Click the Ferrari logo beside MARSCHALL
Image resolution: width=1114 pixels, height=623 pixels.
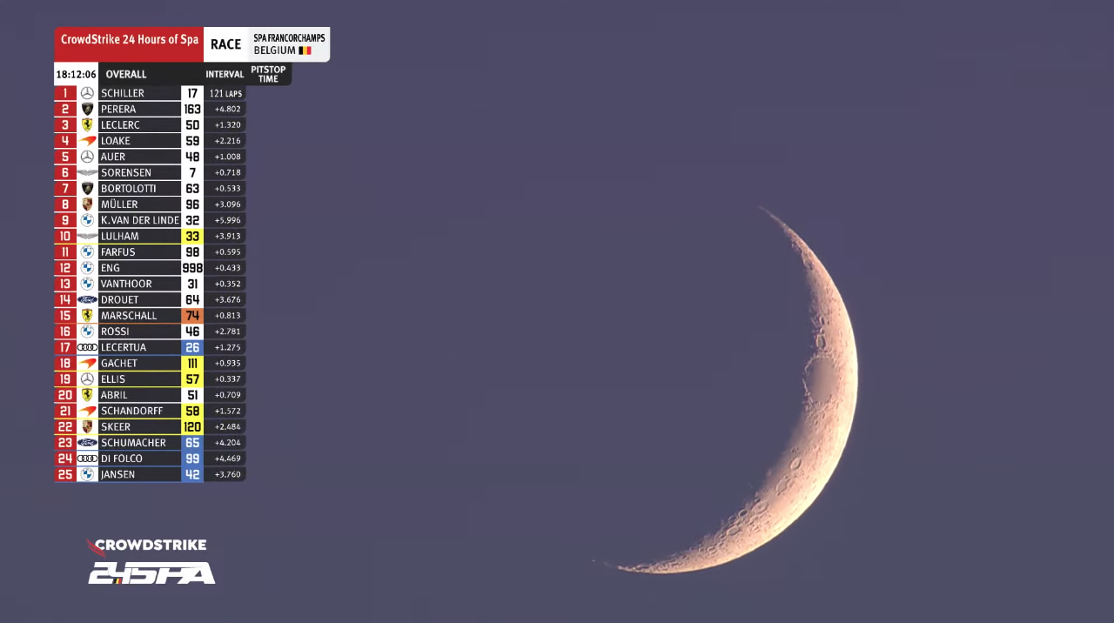pos(87,315)
